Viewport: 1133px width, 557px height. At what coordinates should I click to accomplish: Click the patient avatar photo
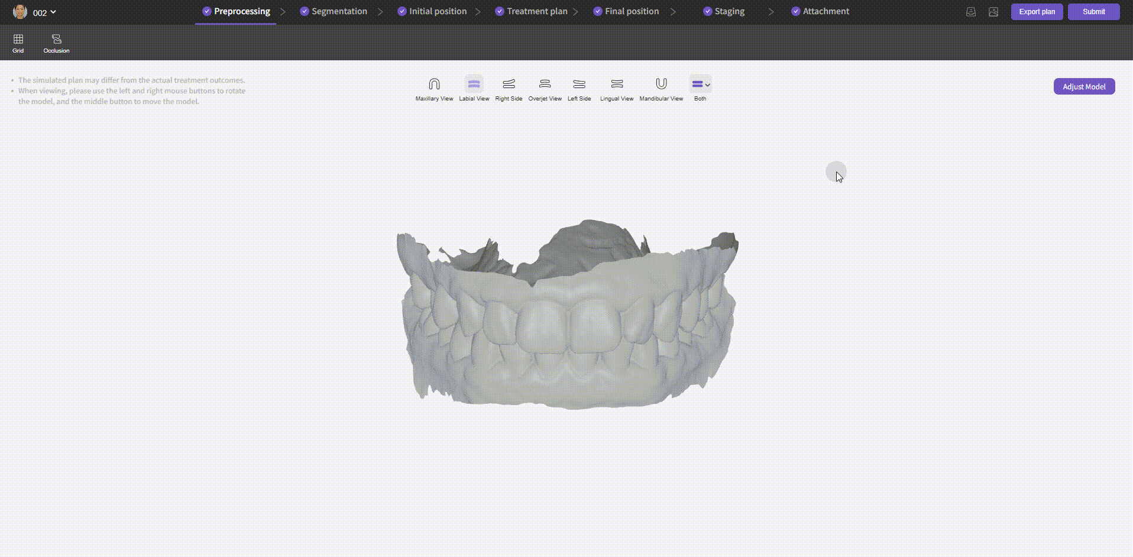pos(20,12)
